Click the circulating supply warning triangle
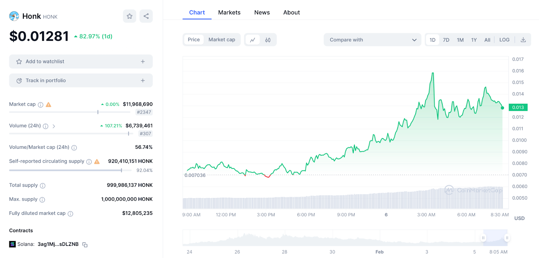This screenshot has width=539, height=258. (97, 162)
